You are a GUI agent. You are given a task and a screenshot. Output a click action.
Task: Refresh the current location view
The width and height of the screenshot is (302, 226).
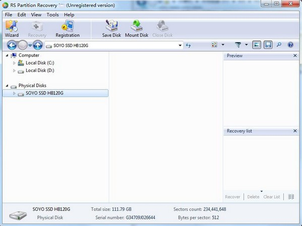pos(188,45)
